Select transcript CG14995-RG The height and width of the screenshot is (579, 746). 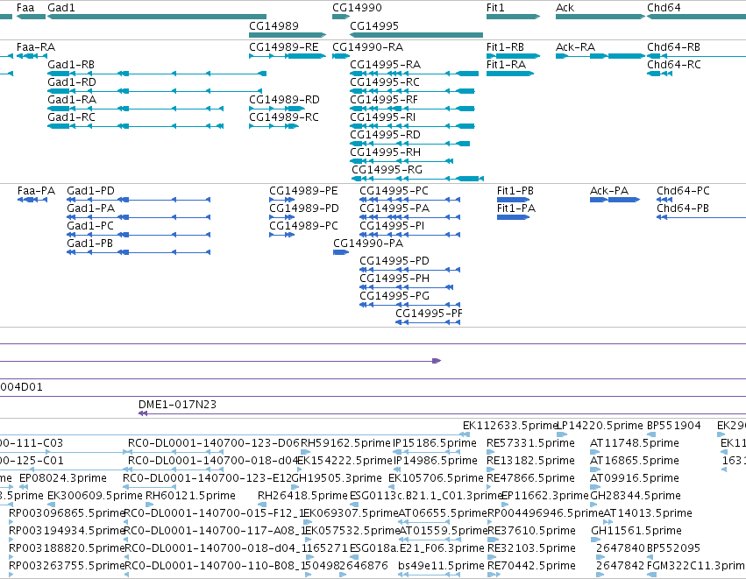coord(418,180)
